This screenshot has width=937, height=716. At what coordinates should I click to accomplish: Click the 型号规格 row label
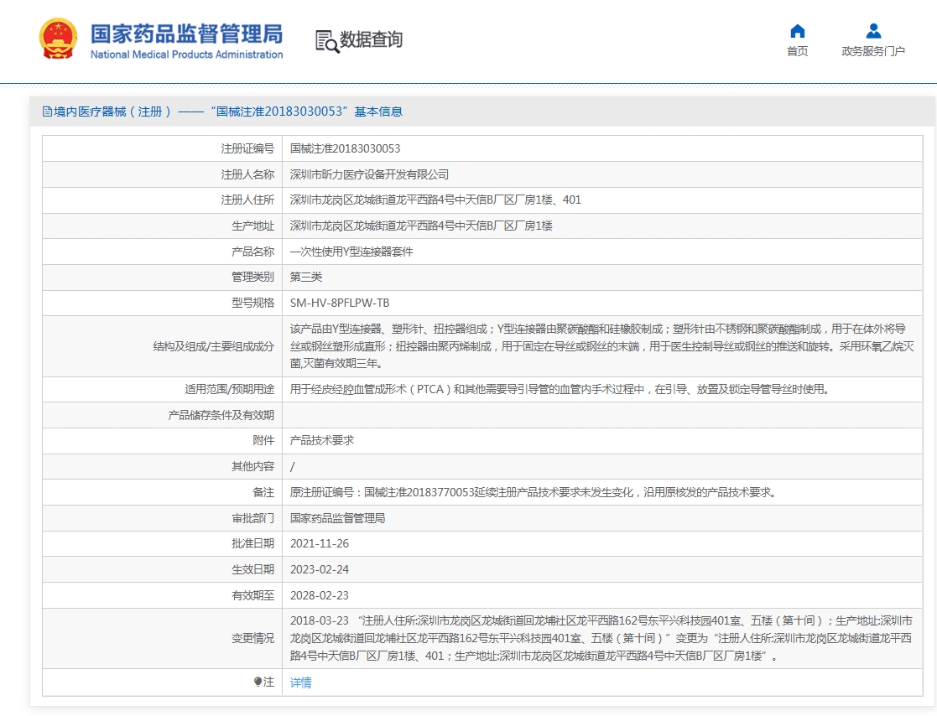252,303
